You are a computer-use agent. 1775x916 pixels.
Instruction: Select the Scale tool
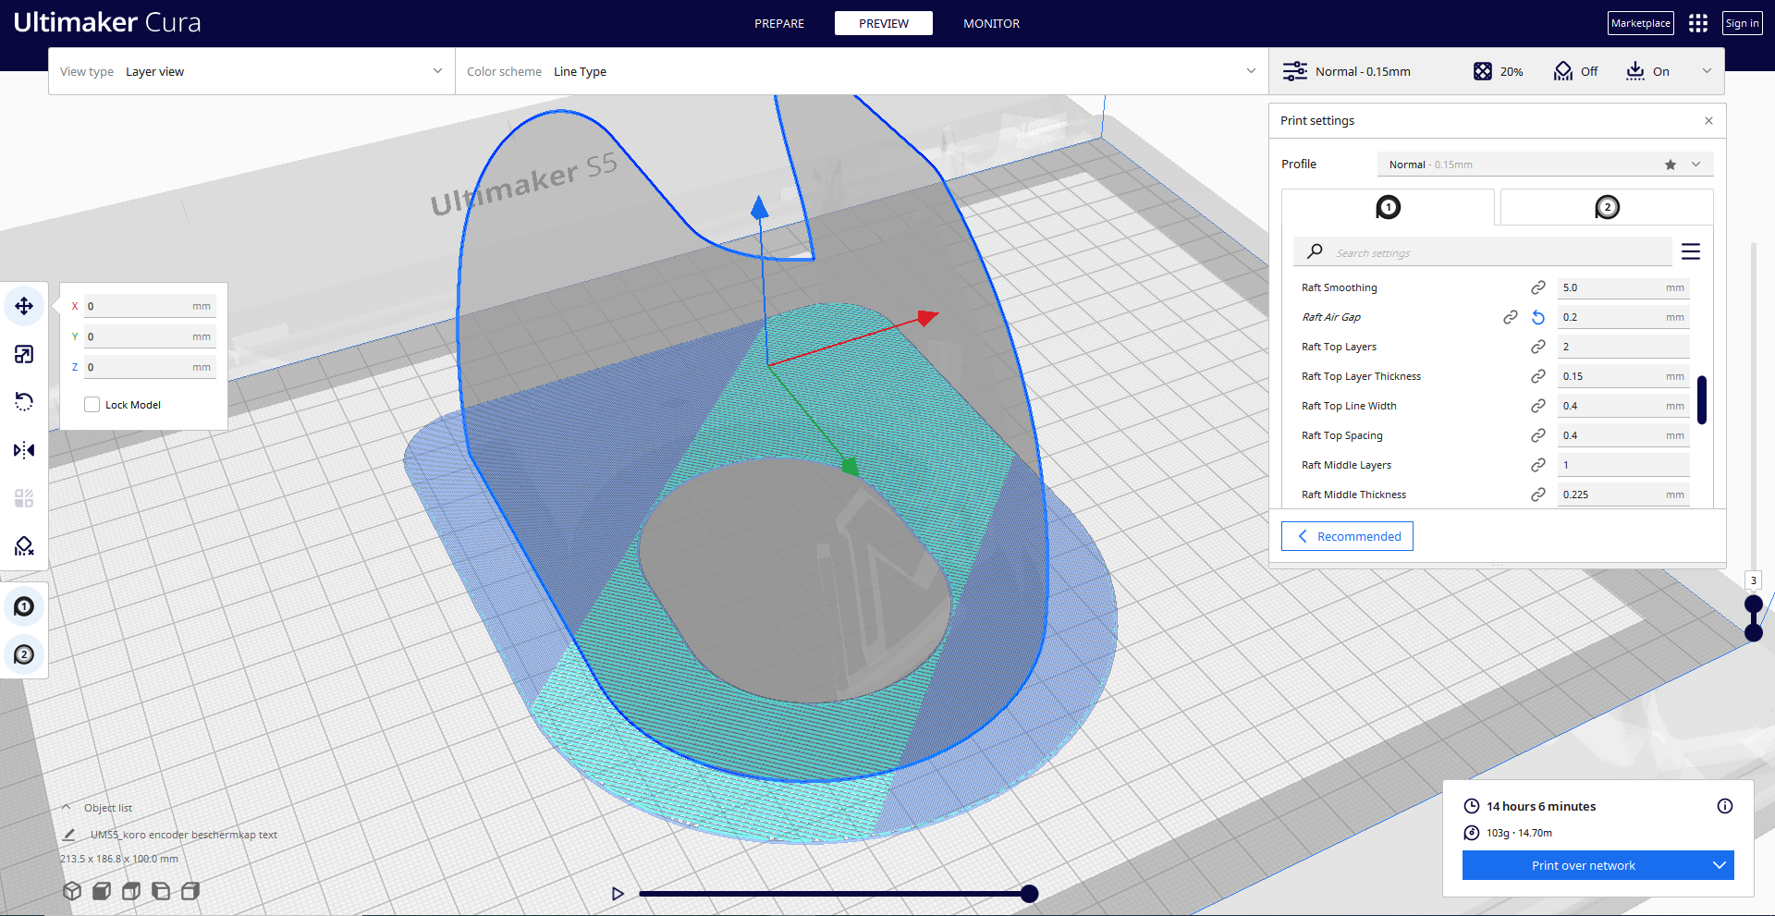[24, 354]
